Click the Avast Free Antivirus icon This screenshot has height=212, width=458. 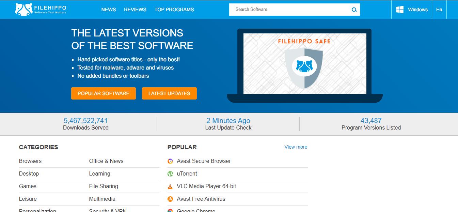(x=170, y=199)
